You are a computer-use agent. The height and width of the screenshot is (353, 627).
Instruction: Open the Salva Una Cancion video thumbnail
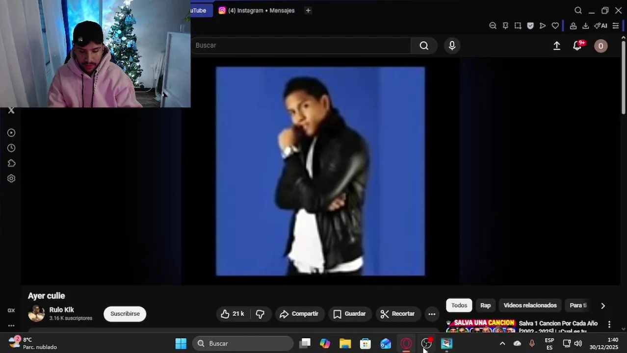[481, 326]
